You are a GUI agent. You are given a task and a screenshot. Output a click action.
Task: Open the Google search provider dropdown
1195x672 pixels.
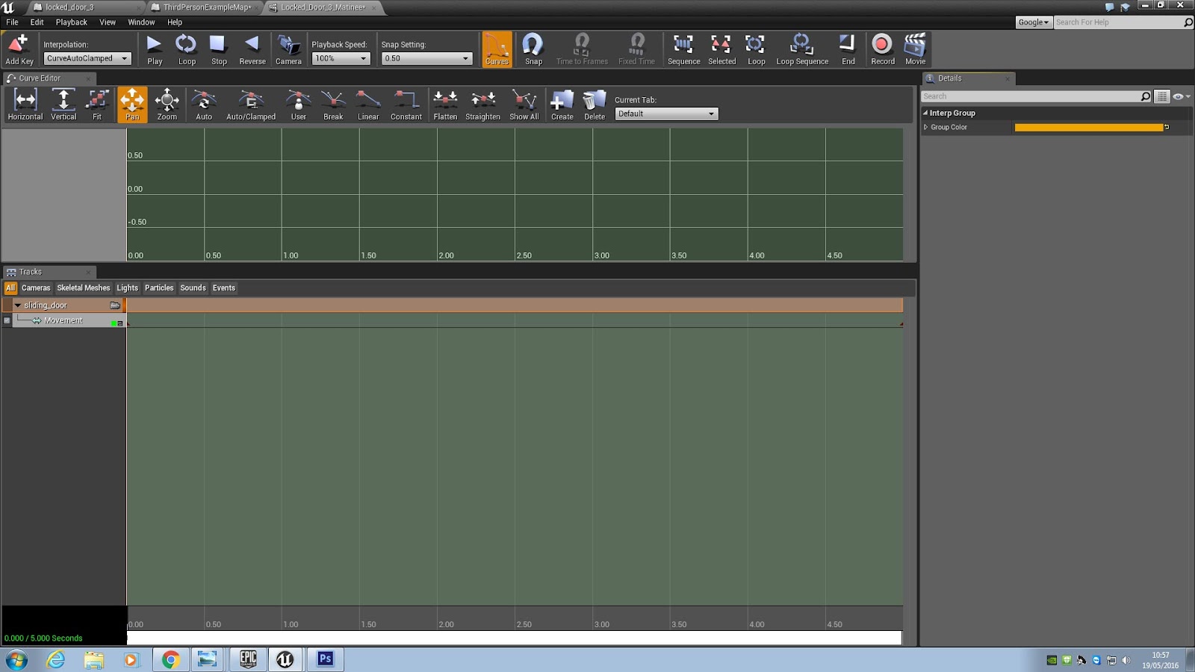point(1034,22)
